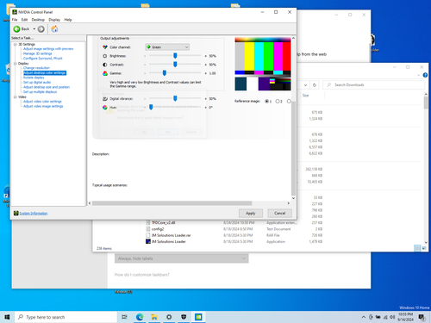The height and width of the screenshot is (323, 431).
Task: Open 'Adjust video color settings' task
Action: pyautogui.click(x=42, y=102)
